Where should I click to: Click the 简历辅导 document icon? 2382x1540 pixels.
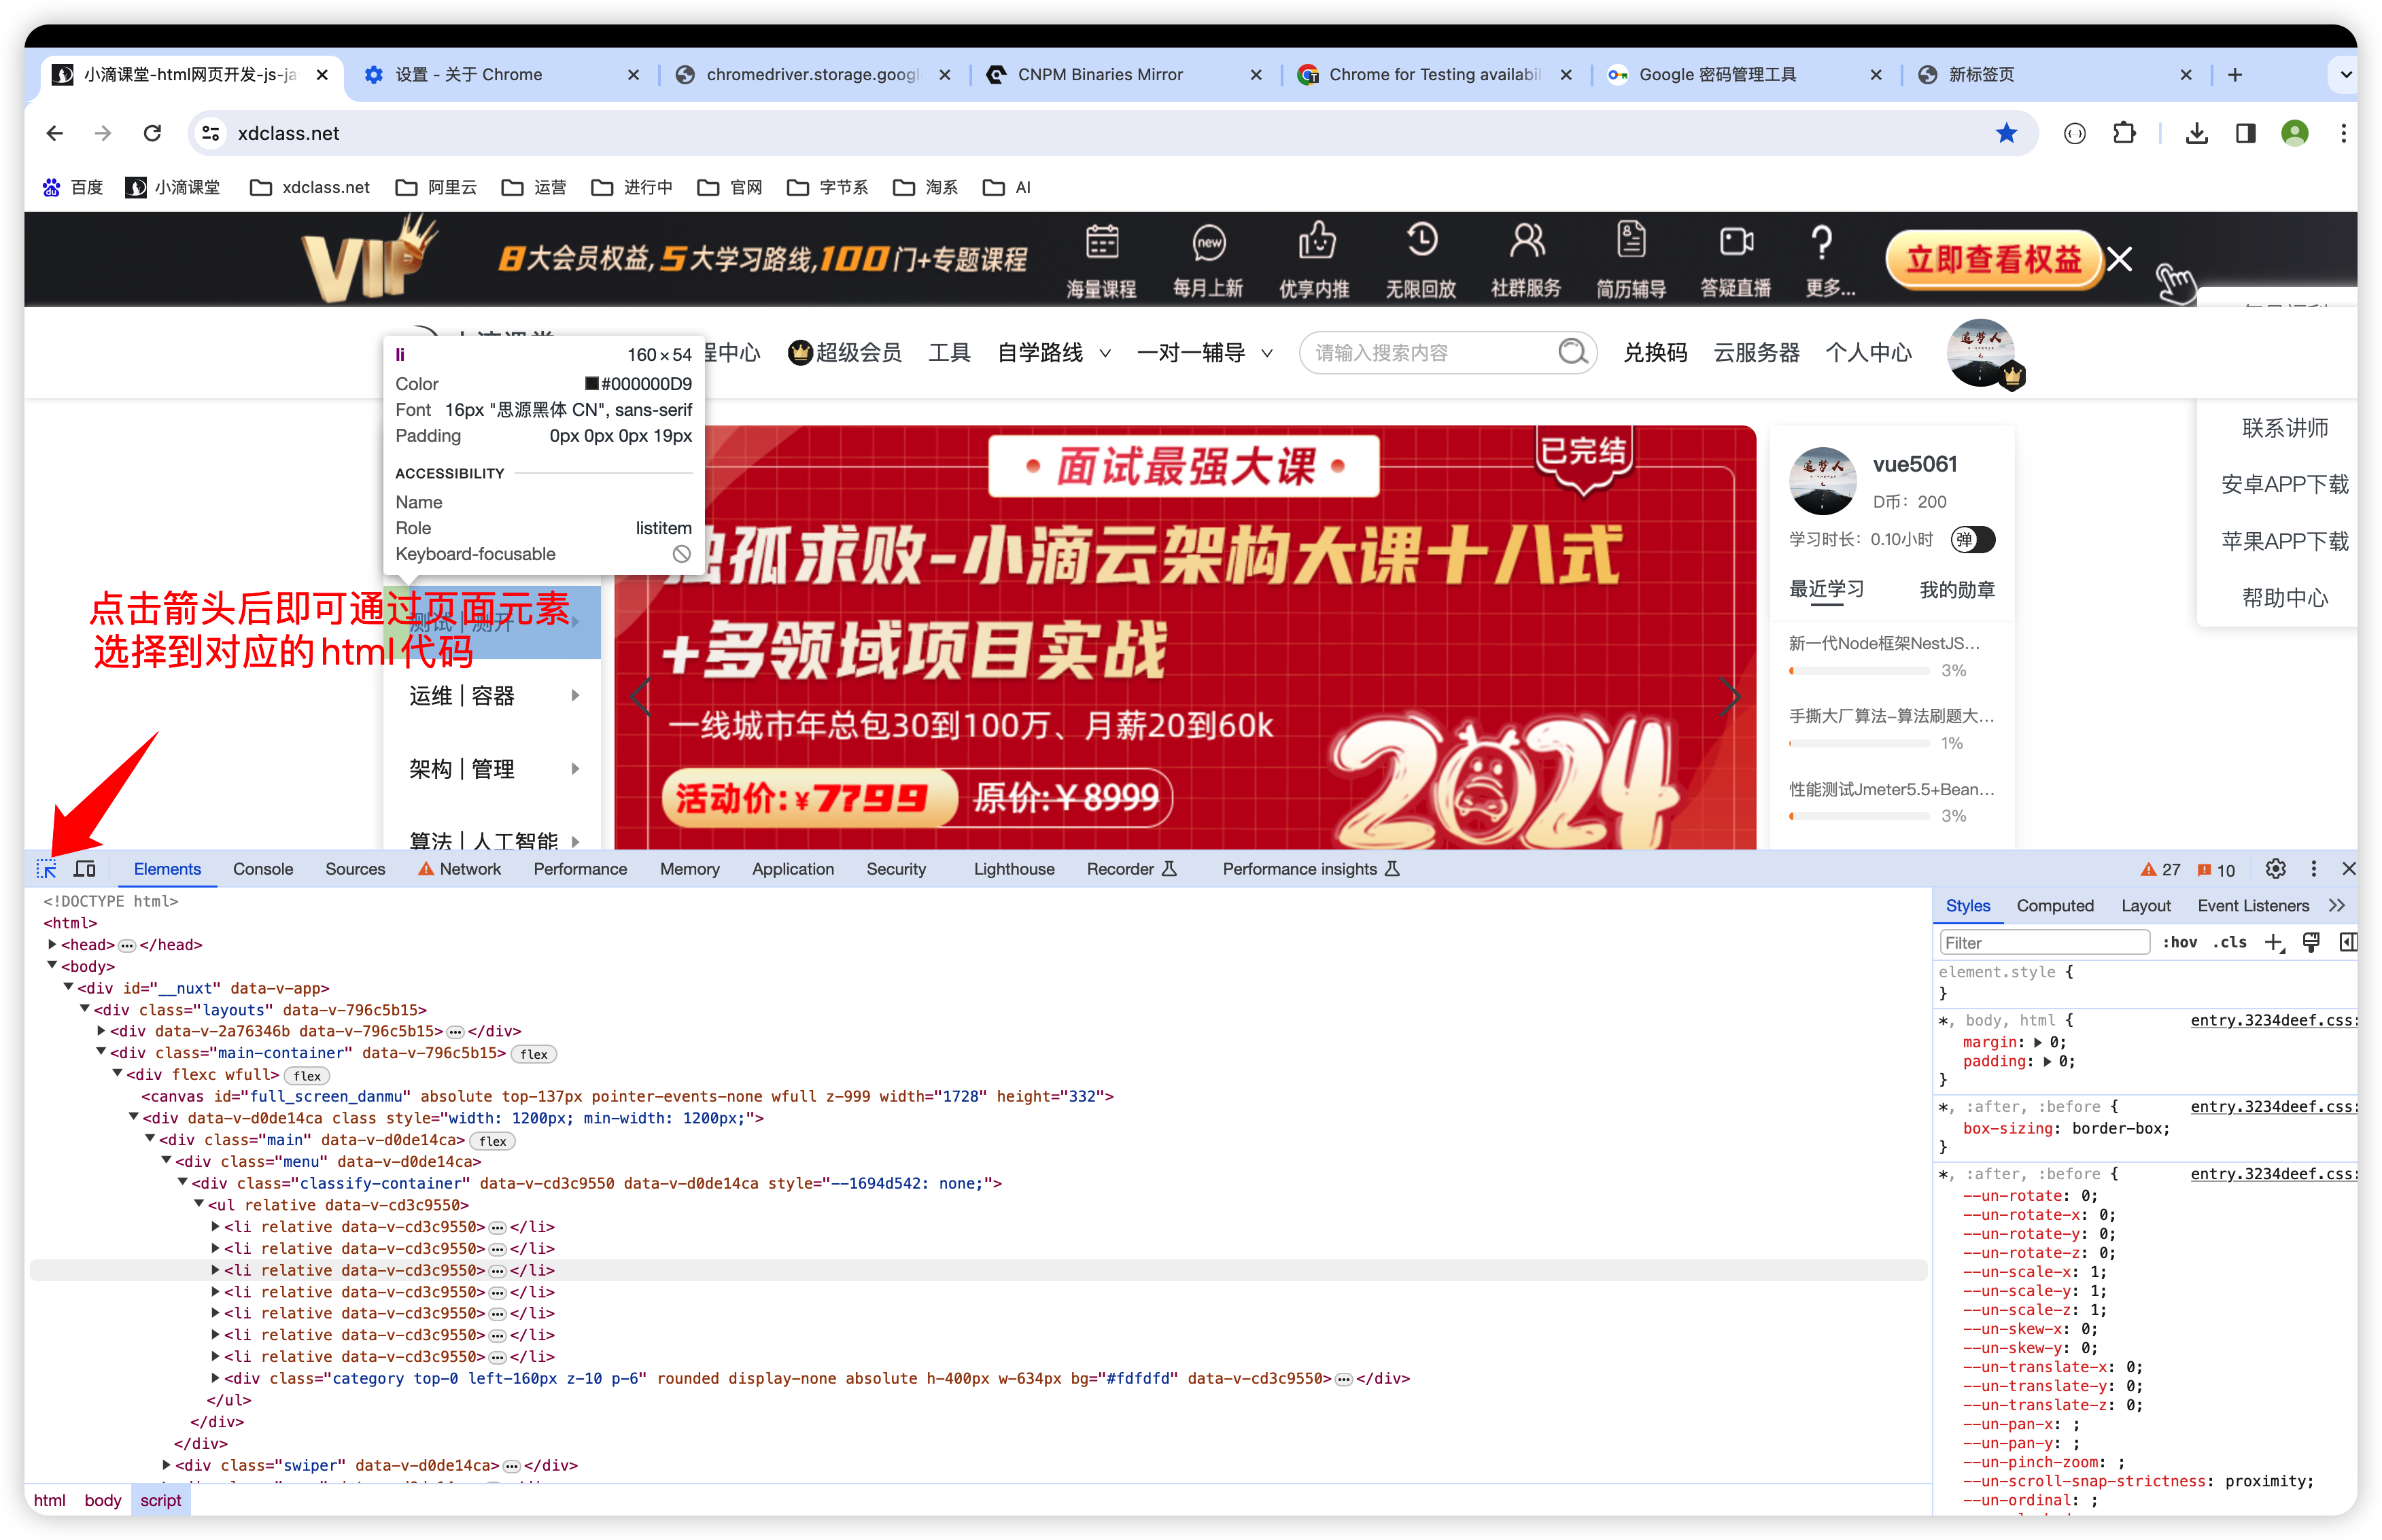(1630, 240)
